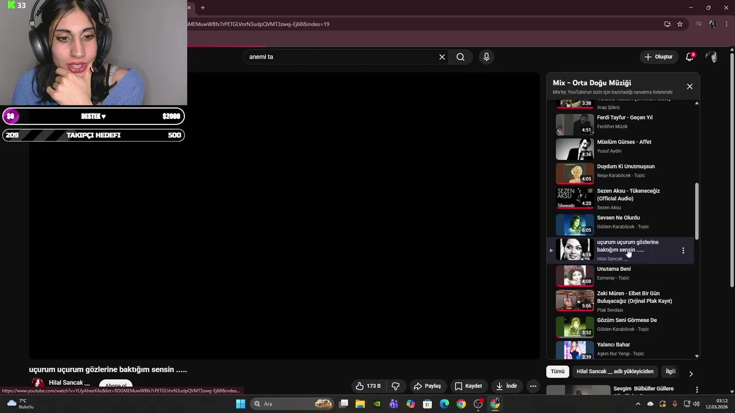The image size is (735, 413).
Task: Select the Tümü filter chip
Action: pos(558,371)
